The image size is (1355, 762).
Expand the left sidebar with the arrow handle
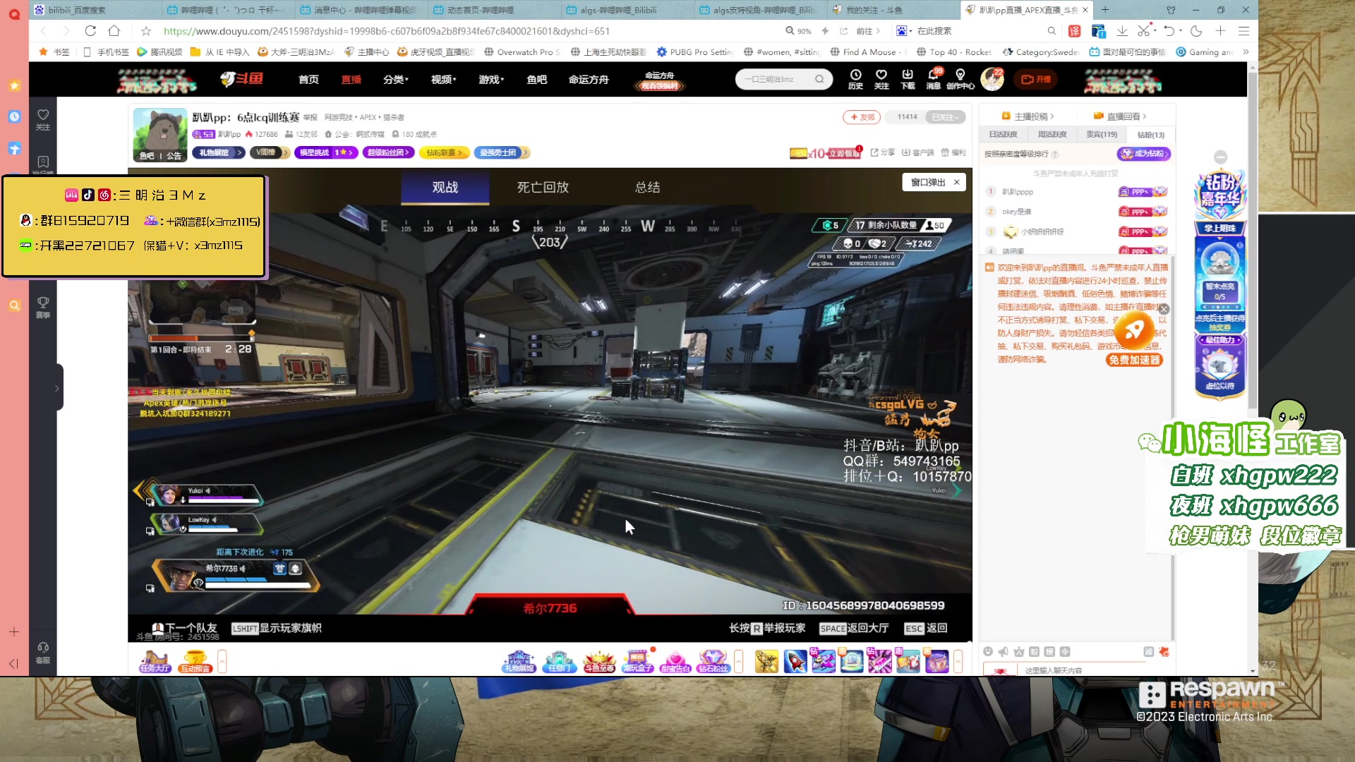point(57,388)
